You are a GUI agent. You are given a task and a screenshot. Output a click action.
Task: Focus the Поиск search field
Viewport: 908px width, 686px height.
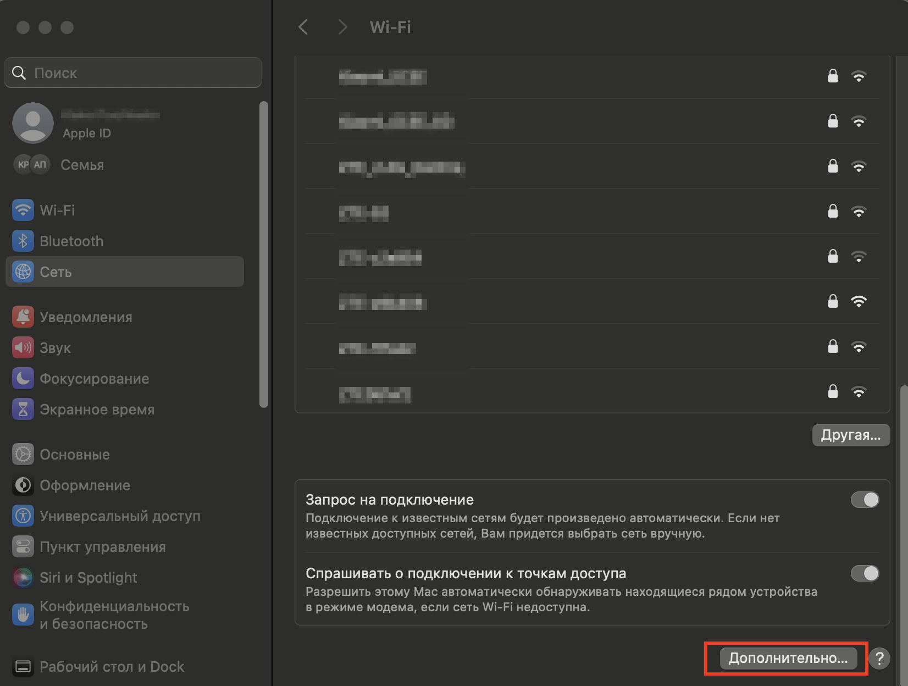(x=133, y=73)
